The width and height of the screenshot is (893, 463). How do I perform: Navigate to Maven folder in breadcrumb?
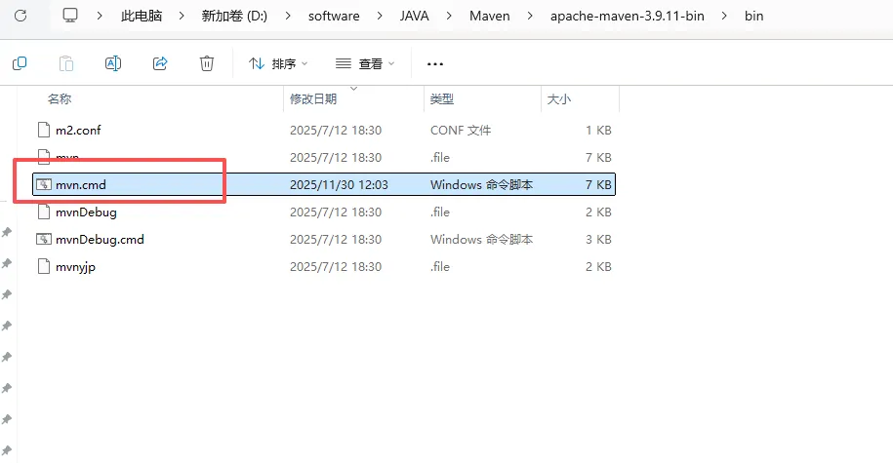pos(490,16)
